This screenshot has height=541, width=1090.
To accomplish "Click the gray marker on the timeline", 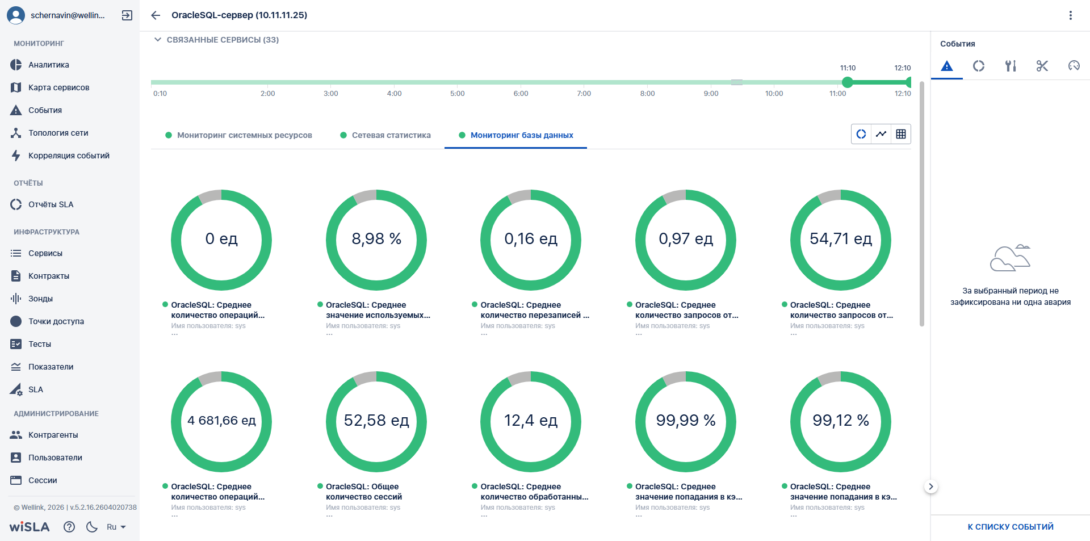I will pyautogui.click(x=737, y=82).
